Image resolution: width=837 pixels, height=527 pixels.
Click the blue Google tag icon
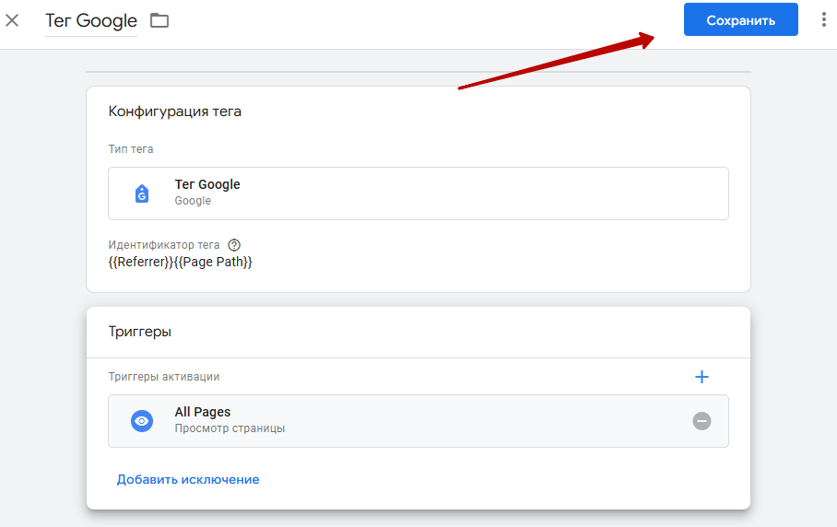141,193
